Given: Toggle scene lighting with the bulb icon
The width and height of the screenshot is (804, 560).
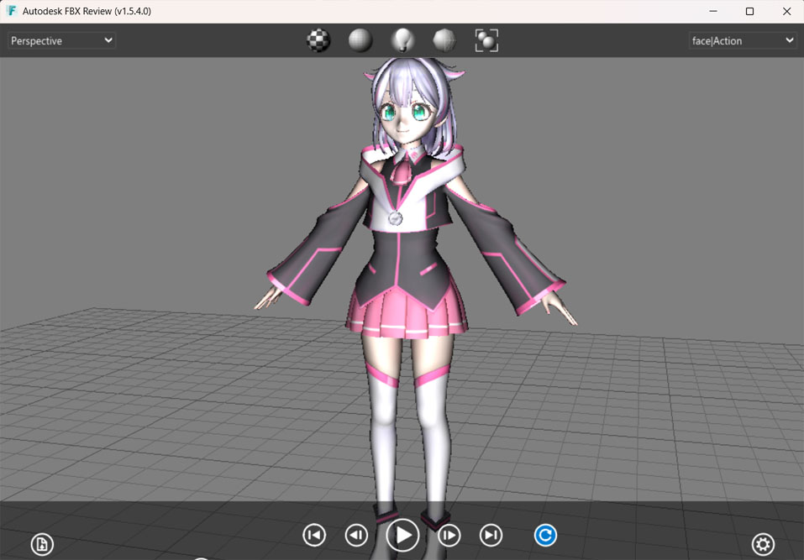Looking at the screenshot, I should click(402, 40).
